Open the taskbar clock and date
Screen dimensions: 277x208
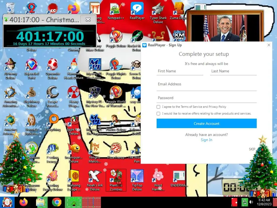click(264, 202)
